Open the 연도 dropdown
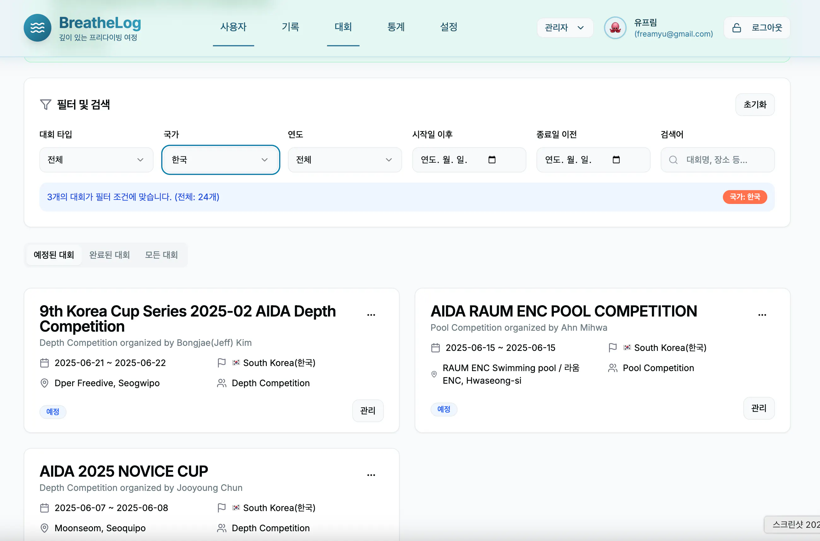 tap(345, 160)
